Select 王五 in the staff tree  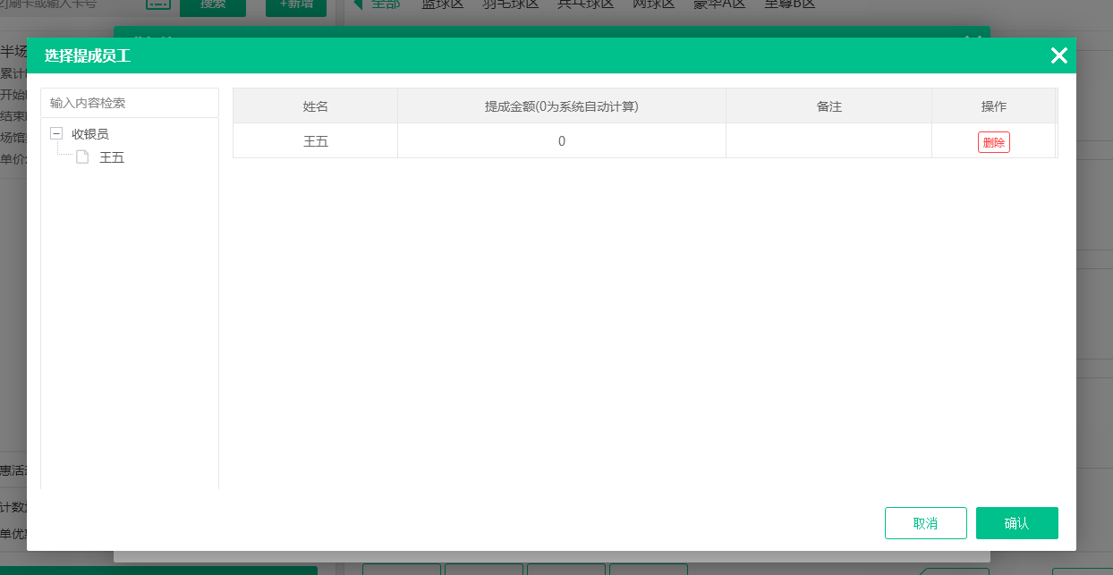pos(112,156)
